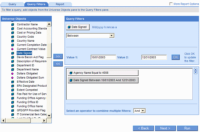Open the And combine-operator dropdown
This screenshot has height=132, width=200.
140,111
